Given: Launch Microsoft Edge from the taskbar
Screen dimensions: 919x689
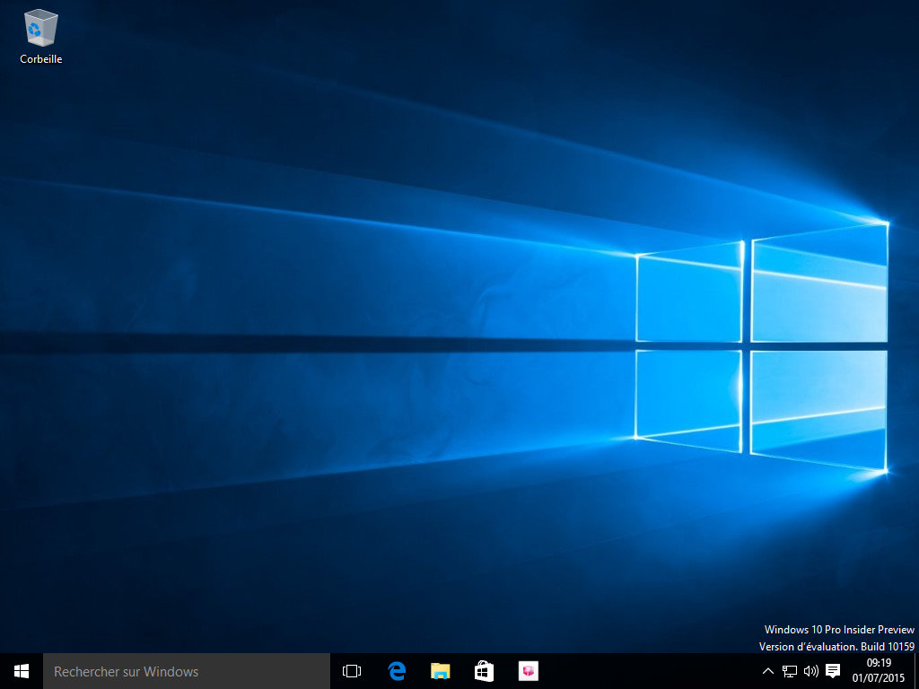Looking at the screenshot, I should tap(395, 670).
